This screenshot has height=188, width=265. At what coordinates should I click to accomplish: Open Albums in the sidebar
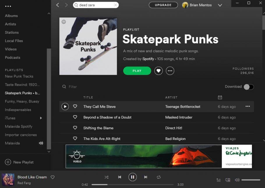coord(11,16)
